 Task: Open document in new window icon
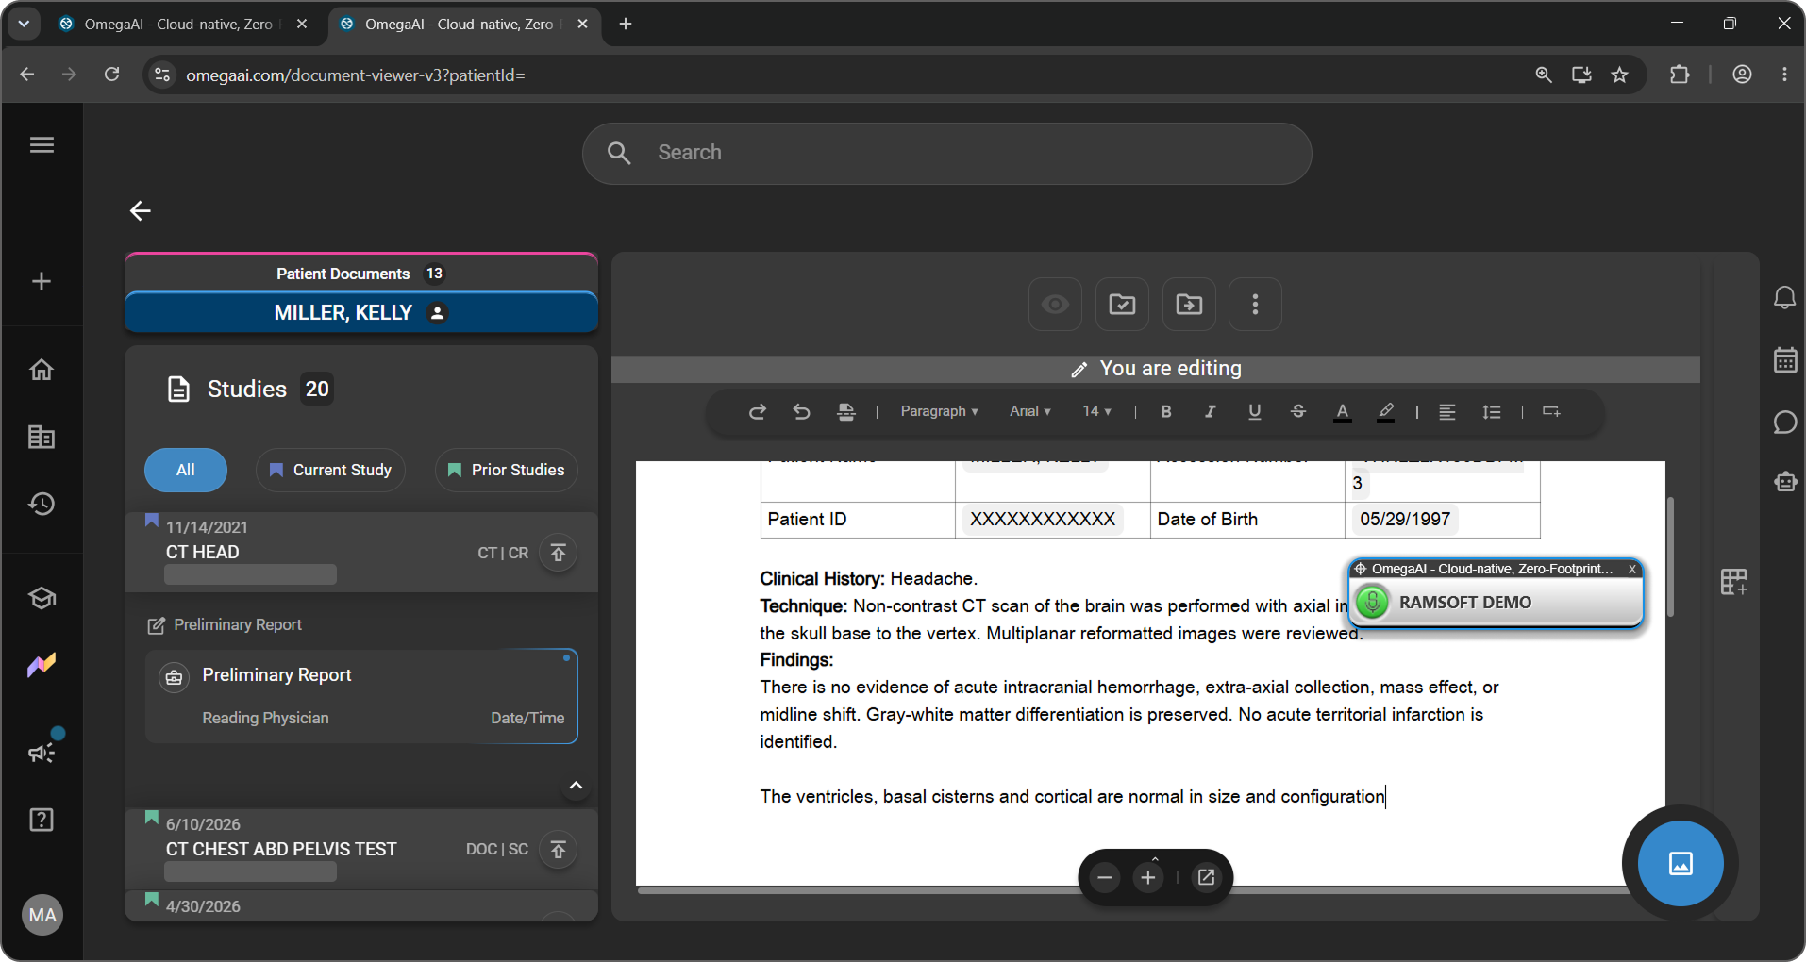(x=1206, y=878)
